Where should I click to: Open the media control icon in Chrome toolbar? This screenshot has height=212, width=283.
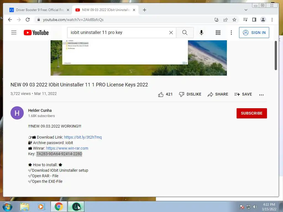(245, 20)
